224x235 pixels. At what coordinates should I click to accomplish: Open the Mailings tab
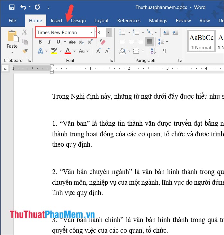tap(158, 21)
